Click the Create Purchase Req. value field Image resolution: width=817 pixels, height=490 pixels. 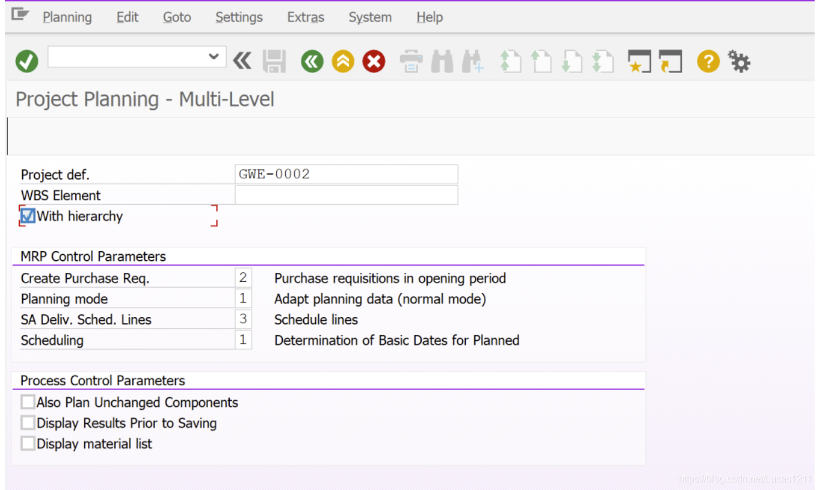243,278
